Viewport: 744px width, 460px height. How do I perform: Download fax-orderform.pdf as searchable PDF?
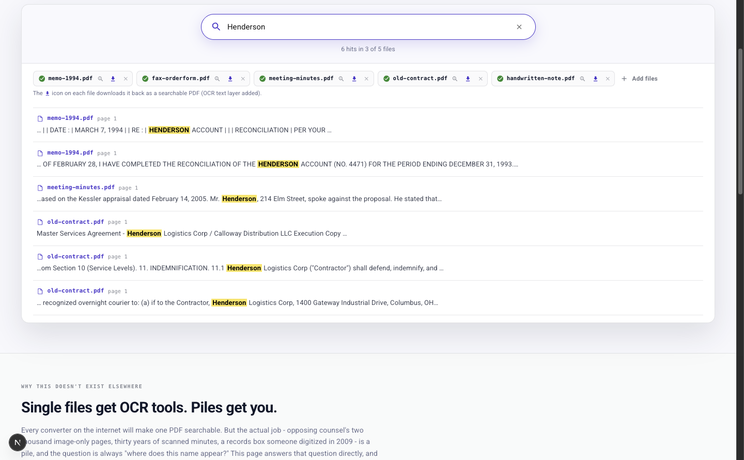tap(230, 79)
